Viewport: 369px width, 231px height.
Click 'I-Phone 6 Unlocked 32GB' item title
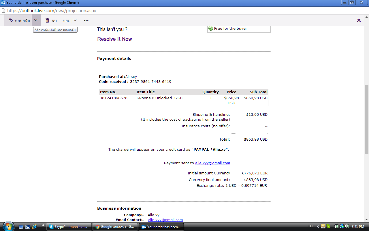(159, 98)
